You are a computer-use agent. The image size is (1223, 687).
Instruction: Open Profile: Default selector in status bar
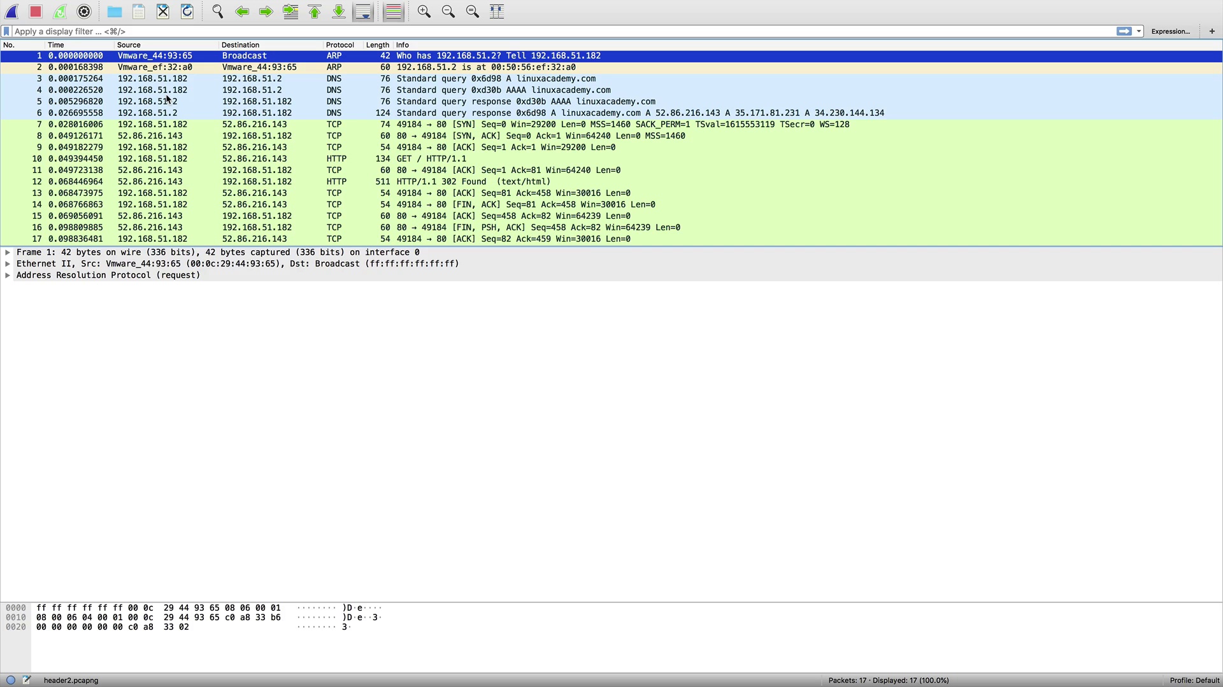tap(1194, 681)
